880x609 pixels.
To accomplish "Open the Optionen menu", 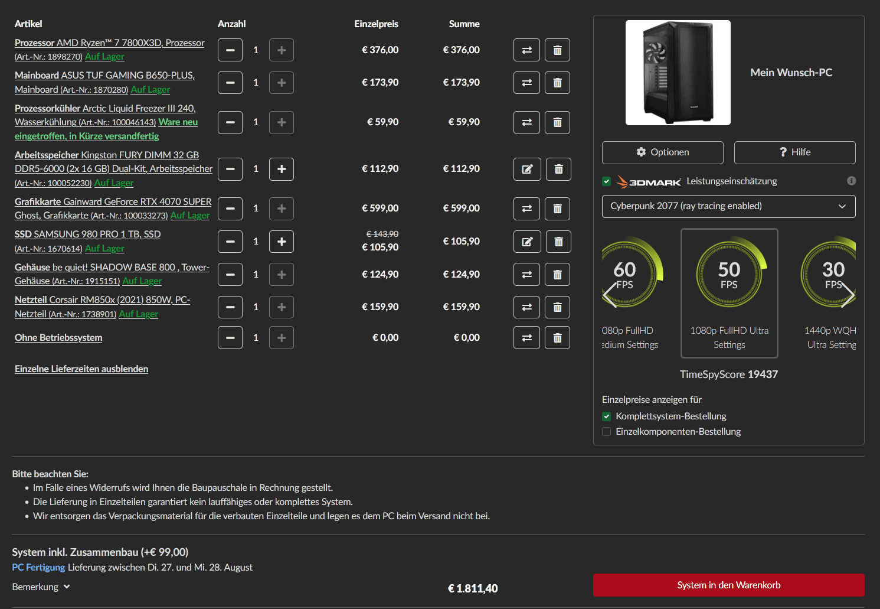I will point(662,152).
